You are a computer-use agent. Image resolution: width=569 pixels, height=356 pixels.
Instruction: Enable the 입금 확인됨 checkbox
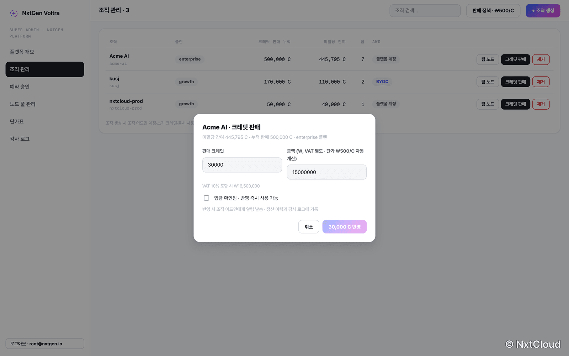tap(206, 198)
